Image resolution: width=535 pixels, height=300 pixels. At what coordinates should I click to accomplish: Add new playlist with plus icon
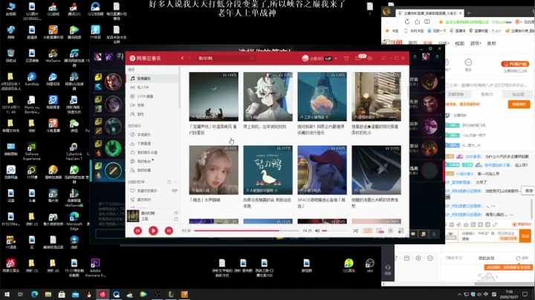169,182
